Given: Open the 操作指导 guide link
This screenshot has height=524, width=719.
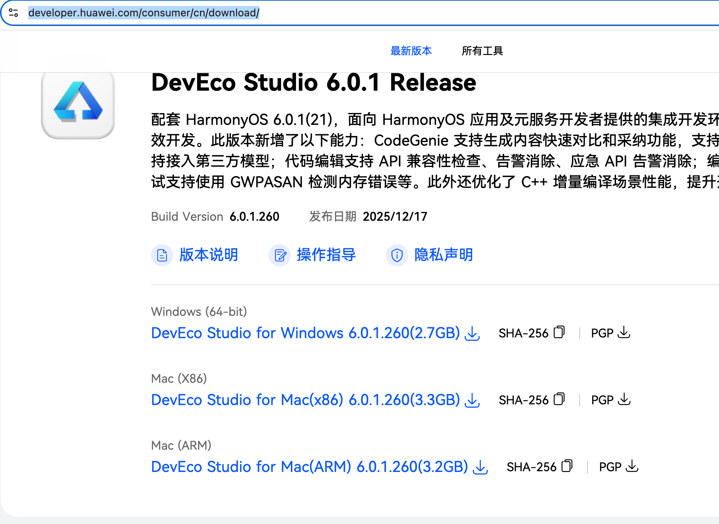Looking at the screenshot, I should (x=326, y=255).
